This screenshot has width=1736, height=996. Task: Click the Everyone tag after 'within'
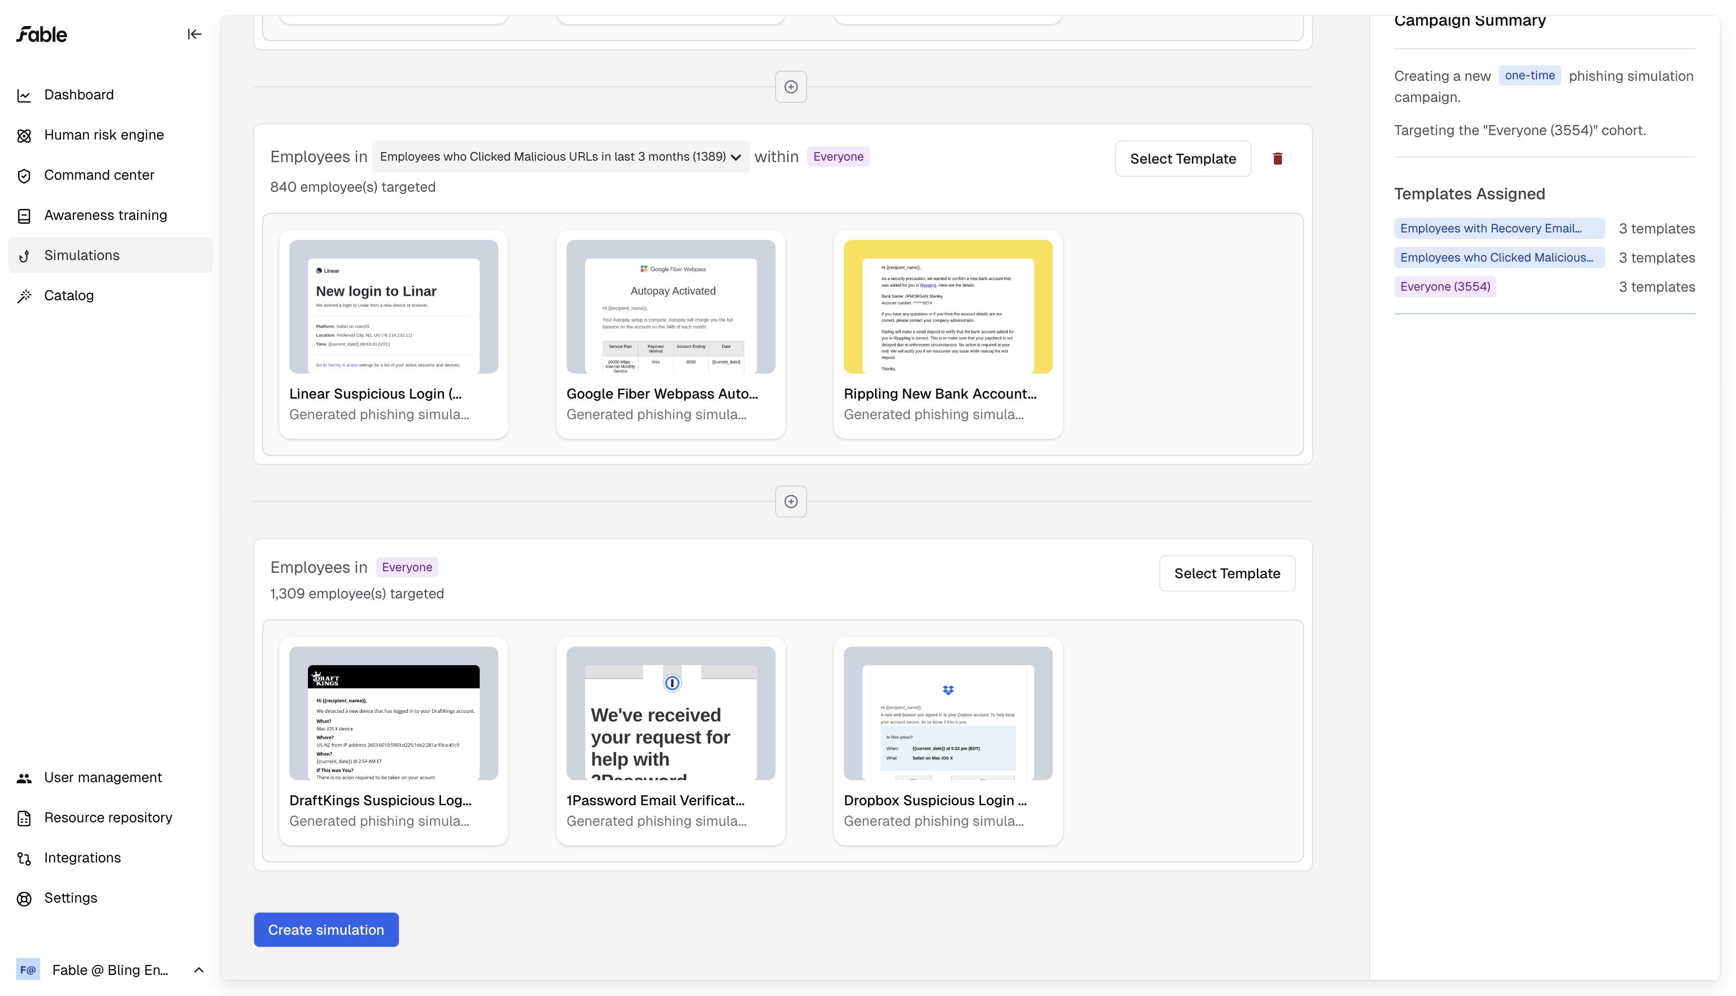pyautogui.click(x=838, y=157)
